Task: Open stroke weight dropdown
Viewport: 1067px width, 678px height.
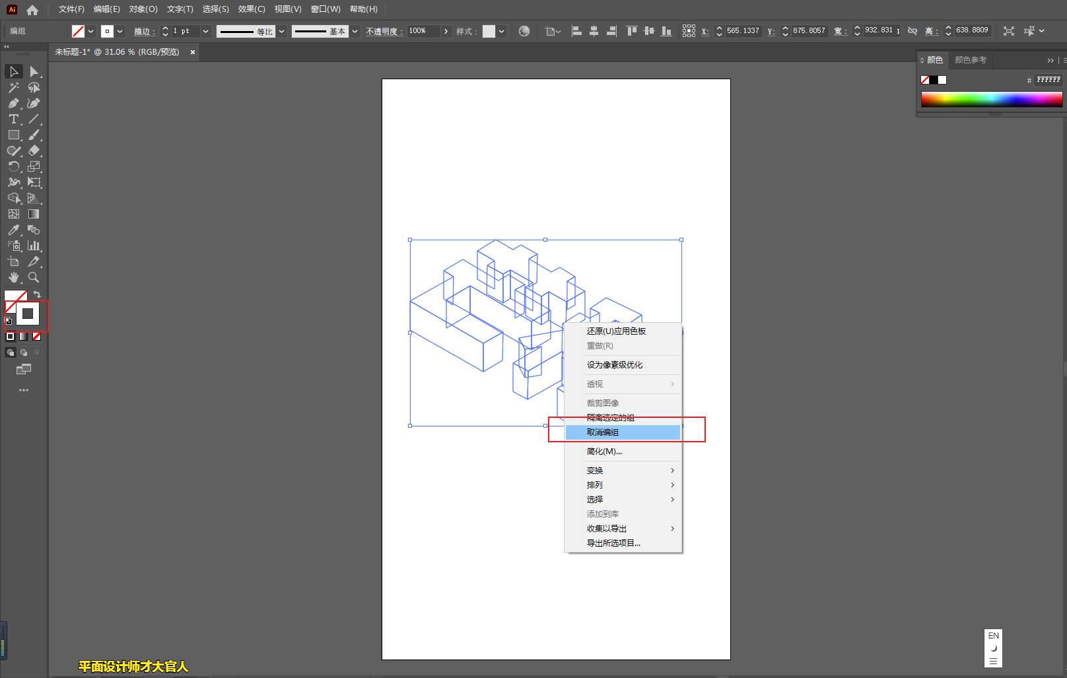Action: (205, 31)
